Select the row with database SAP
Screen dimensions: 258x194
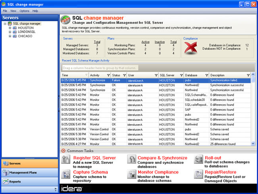(156, 110)
